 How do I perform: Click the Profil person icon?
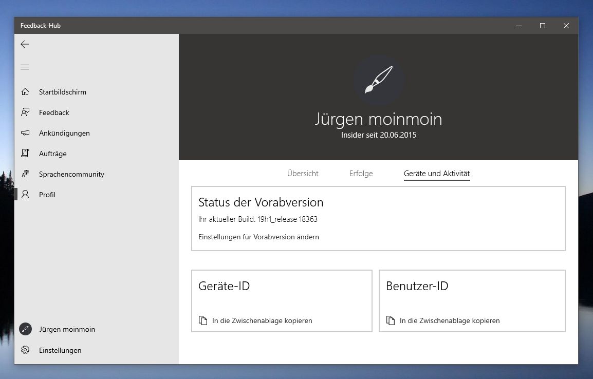[x=25, y=194]
